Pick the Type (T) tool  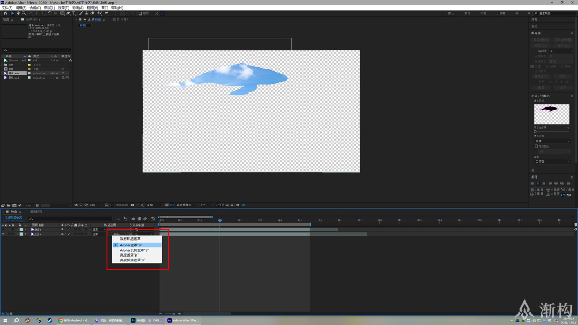pyautogui.click(x=75, y=13)
